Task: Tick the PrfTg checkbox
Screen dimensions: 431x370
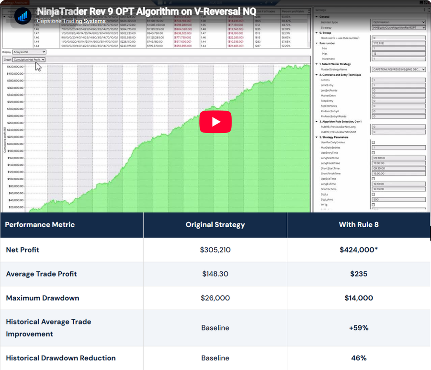Action: coord(373,205)
